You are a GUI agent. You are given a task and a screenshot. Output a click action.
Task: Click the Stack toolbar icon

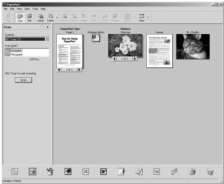[x=105, y=17]
